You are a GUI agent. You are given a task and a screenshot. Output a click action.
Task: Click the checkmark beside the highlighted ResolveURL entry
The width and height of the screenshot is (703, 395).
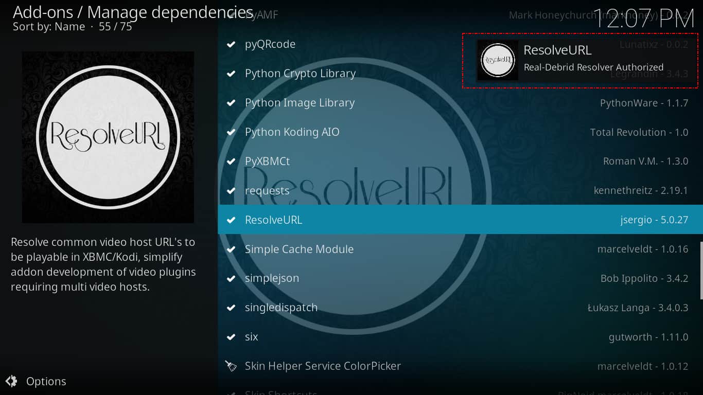pos(231,220)
